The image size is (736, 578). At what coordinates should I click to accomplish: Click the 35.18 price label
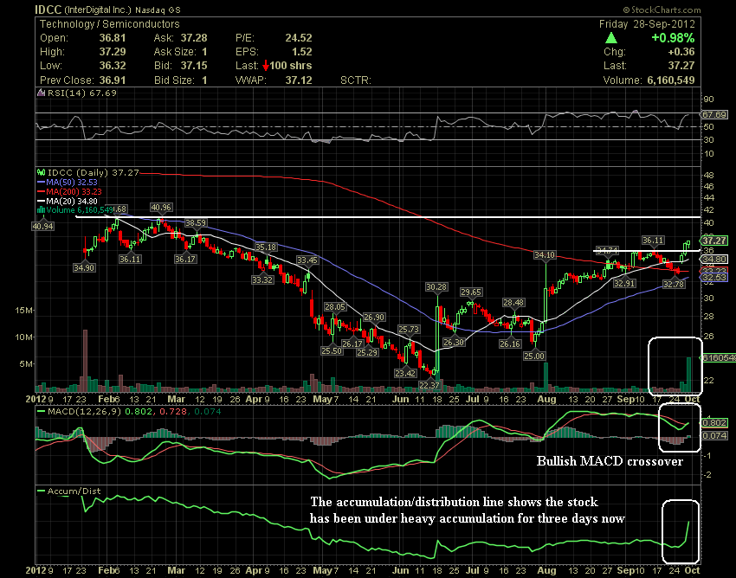(x=266, y=247)
